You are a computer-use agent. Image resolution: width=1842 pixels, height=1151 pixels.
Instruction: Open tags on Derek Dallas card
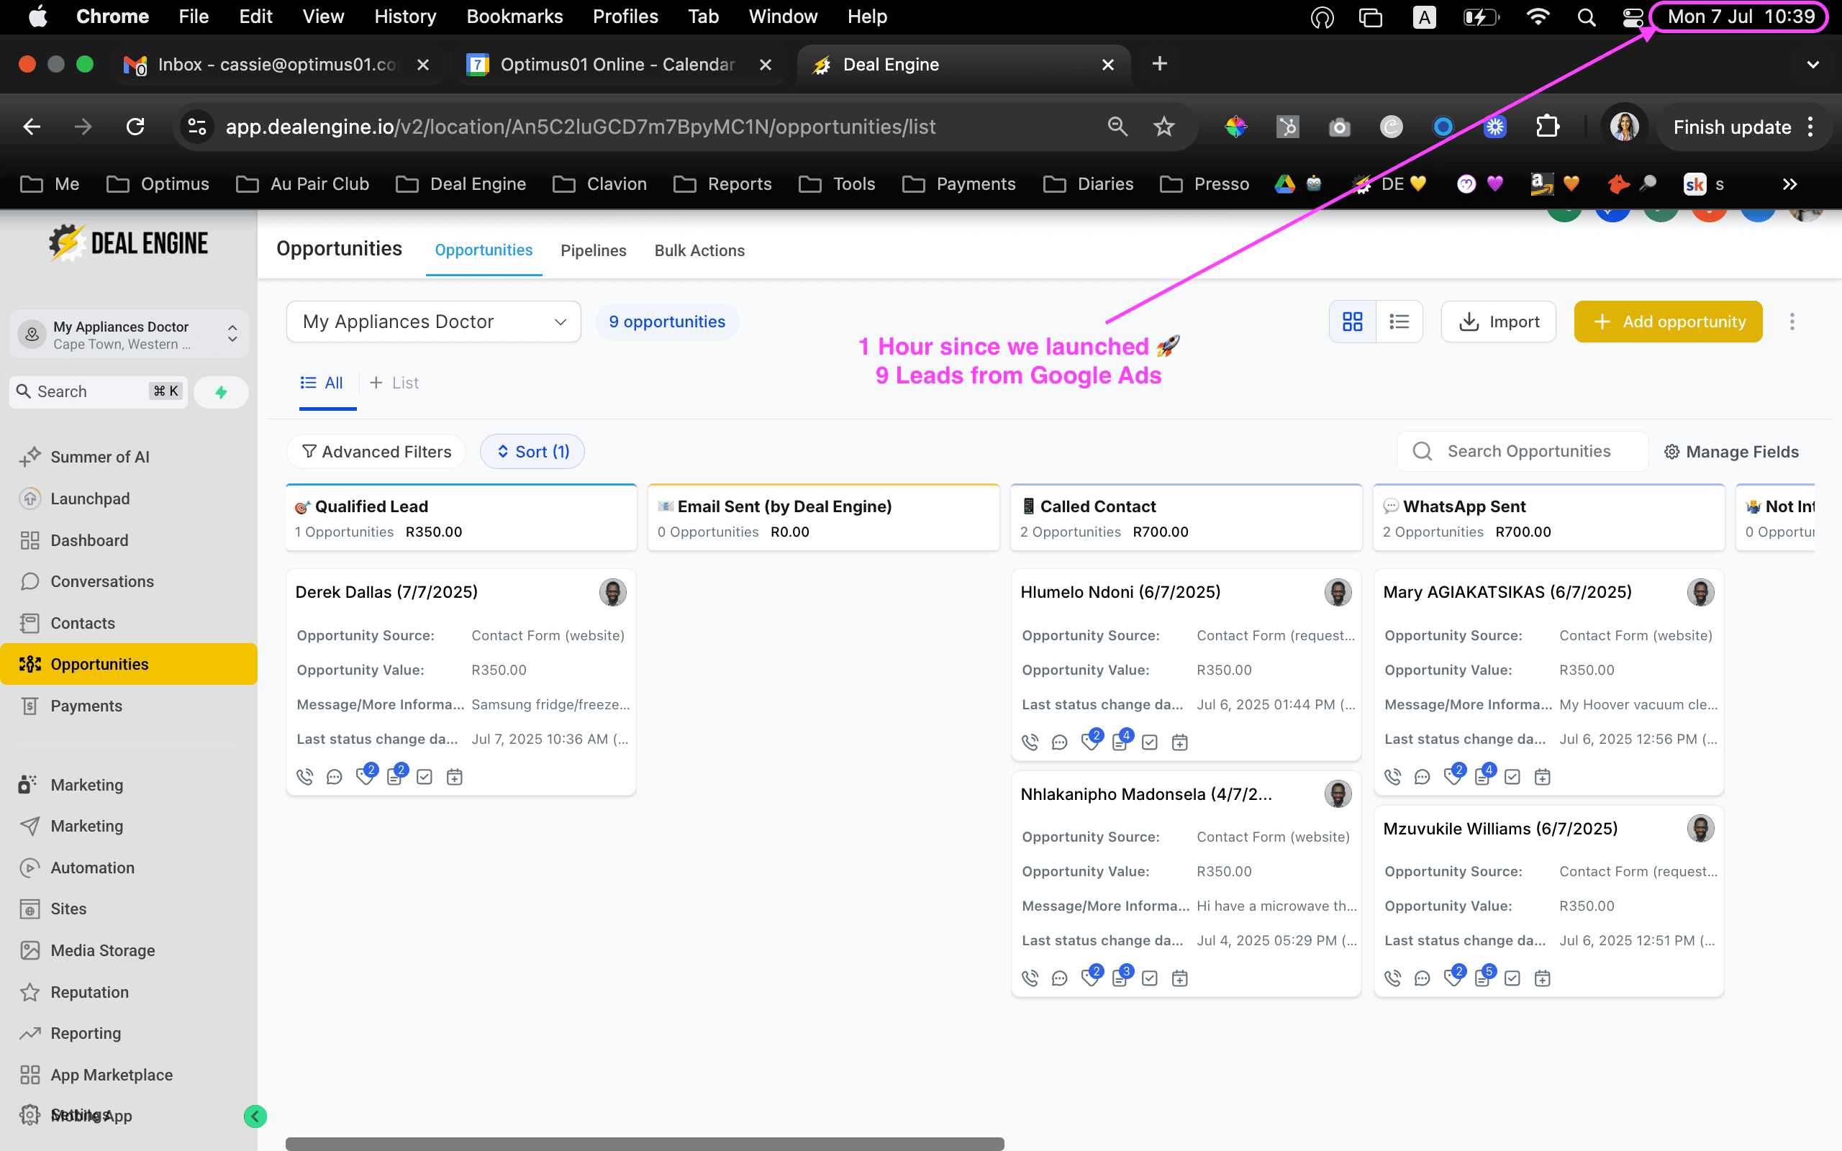pos(366,775)
